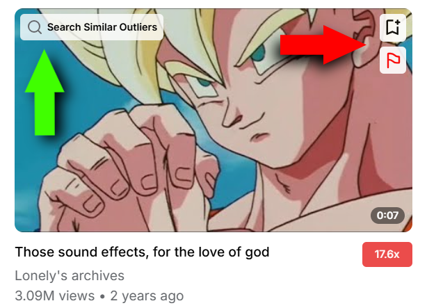Image resolution: width=427 pixels, height=308 pixels.
Task: Click the character's teal eye in thumbnail
Action: point(259,53)
